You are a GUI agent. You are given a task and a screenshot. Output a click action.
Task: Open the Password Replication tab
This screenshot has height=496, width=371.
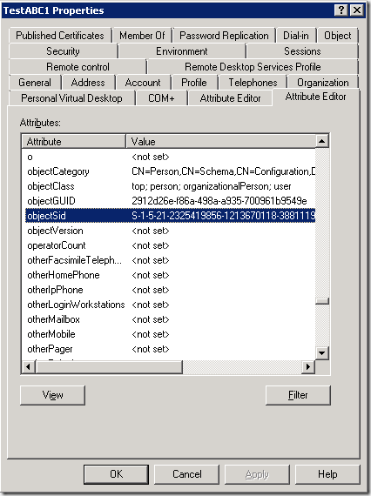(224, 36)
